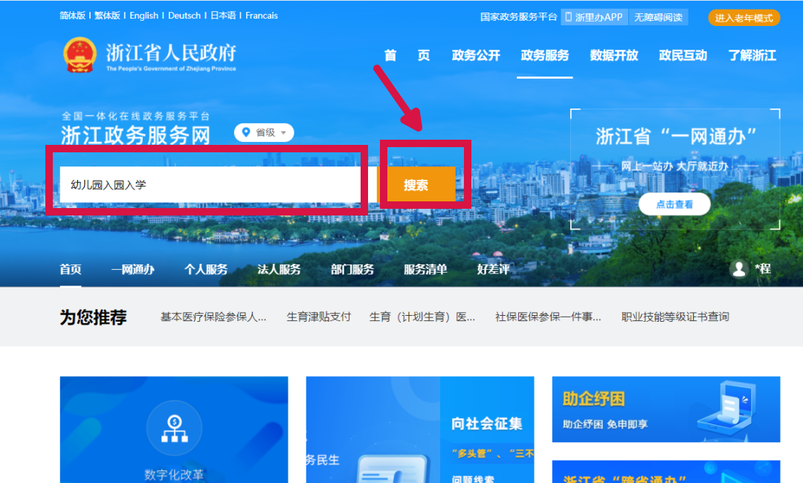803x483 pixels.
Task: Switch to Deutsch version
Action: click(x=184, y=16)
